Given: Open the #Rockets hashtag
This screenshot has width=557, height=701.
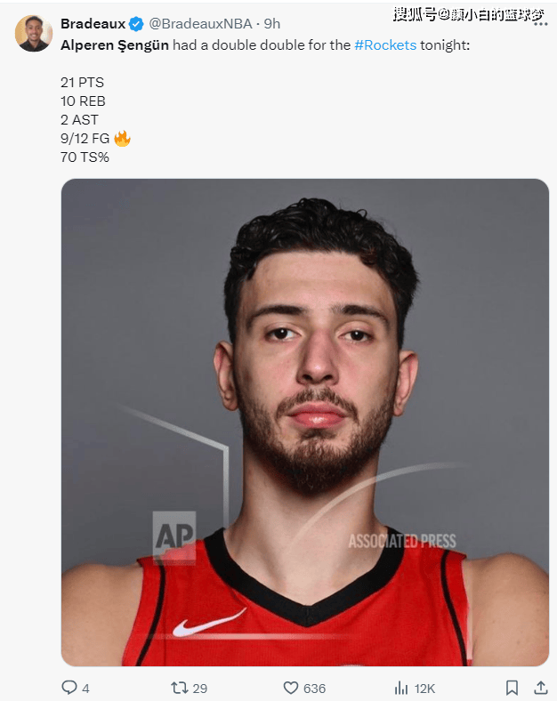Looking at the screenshot, I should coord(385,45).
